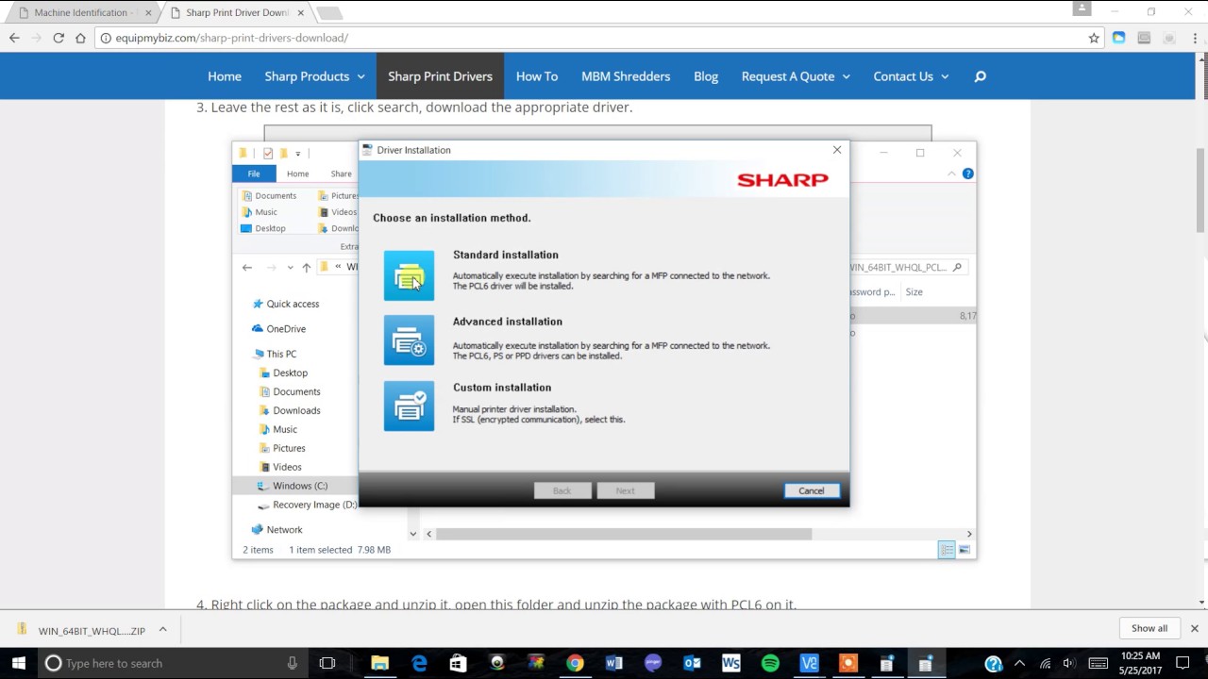
Task: Open the Home tab in File Explorer
Action: 297,174
